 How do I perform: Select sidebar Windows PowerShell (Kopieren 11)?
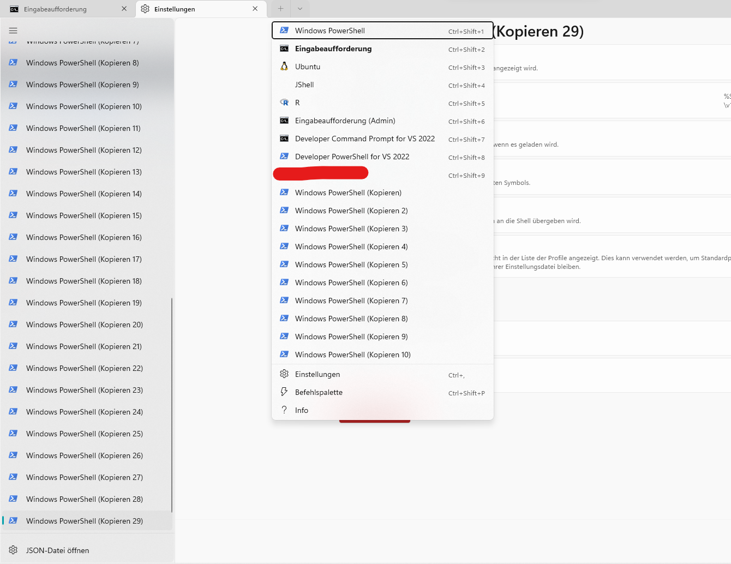tap(87, 128)
